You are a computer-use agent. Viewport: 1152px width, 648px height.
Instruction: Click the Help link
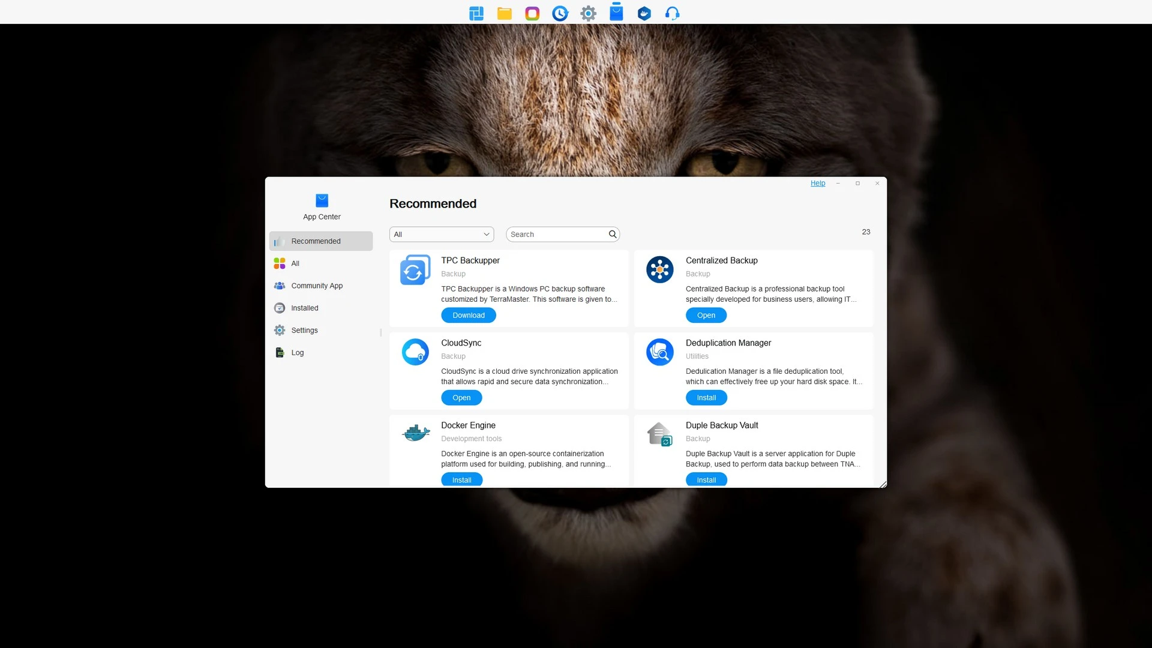point(817,184)
